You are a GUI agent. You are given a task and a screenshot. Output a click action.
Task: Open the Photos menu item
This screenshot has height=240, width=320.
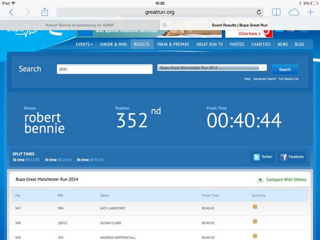tap(237, 44)
